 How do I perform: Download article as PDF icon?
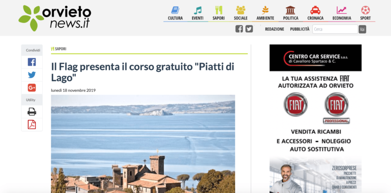tap(32, 125)
